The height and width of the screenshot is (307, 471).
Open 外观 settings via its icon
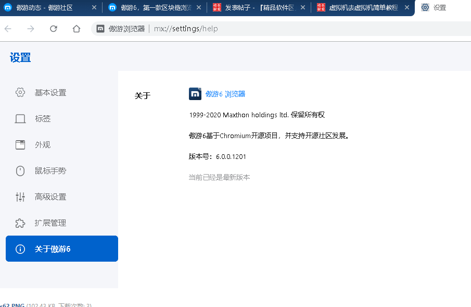[x=20, y=144]
